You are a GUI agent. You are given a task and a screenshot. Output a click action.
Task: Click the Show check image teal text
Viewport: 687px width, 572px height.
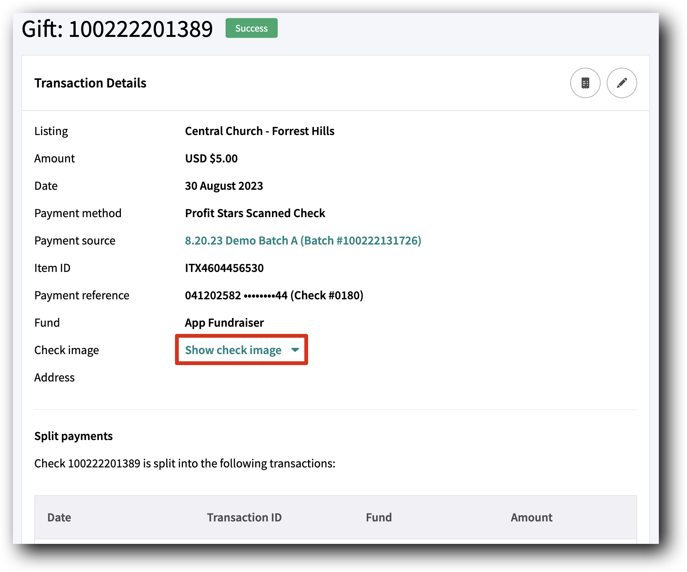pos(233,350)
